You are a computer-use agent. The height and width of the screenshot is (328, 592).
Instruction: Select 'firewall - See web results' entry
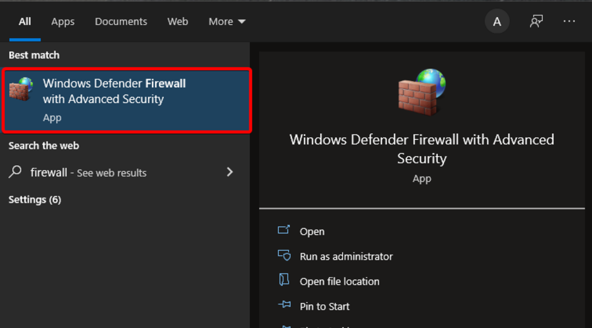[89, 173]
